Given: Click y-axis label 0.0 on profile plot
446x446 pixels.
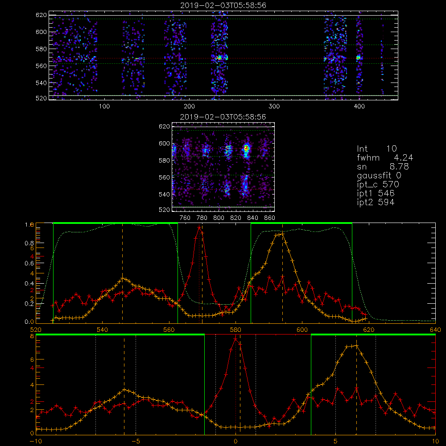Looking at the screenshot, I should (x=29, y=322).
